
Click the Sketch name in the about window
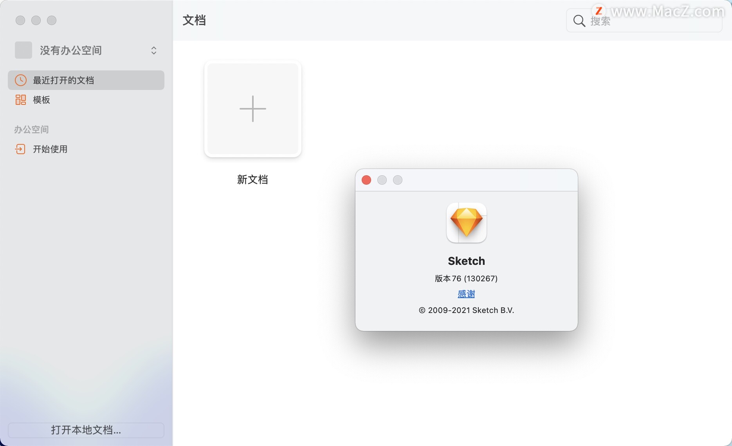(x=466, y=261)
